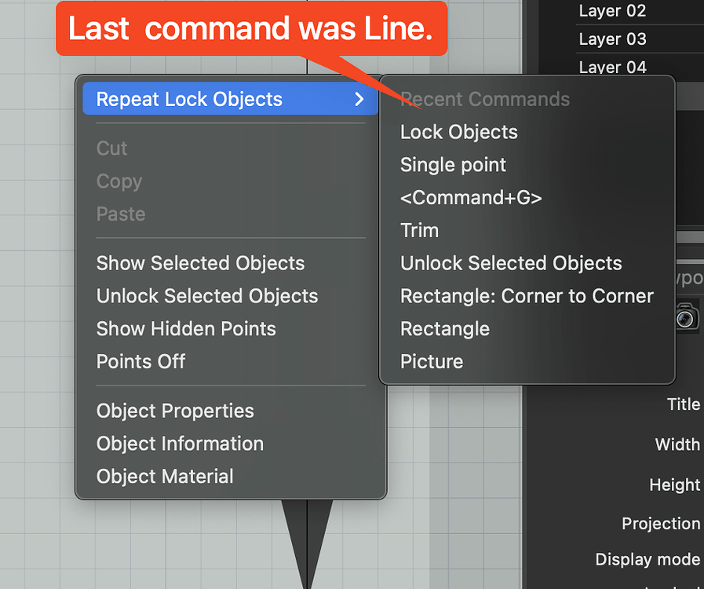Expand the Repeat Lock Objects submenu arrow

(x=359, y=99)
